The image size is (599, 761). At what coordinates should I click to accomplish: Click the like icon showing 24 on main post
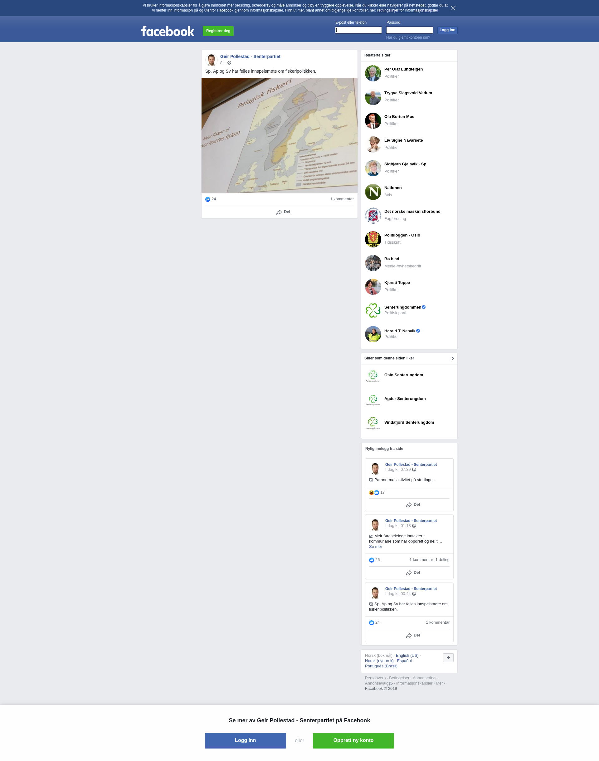[207, 199]
